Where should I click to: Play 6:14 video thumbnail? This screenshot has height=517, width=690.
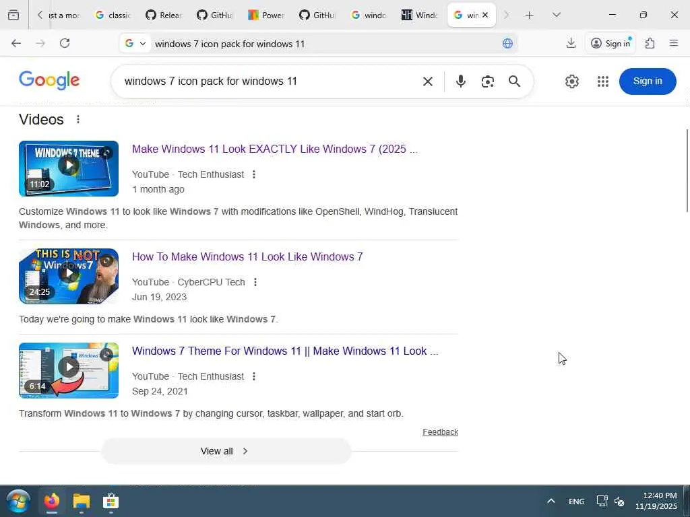[x=69, y=371]
